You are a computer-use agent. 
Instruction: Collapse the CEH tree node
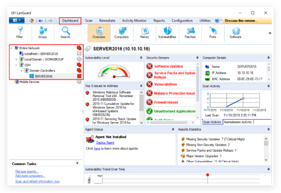16,65
